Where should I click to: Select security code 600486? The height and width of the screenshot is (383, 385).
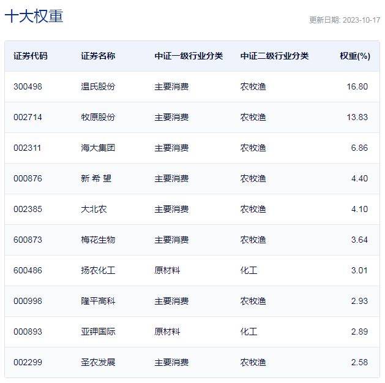pyautogui.click(x=28, y=270)
